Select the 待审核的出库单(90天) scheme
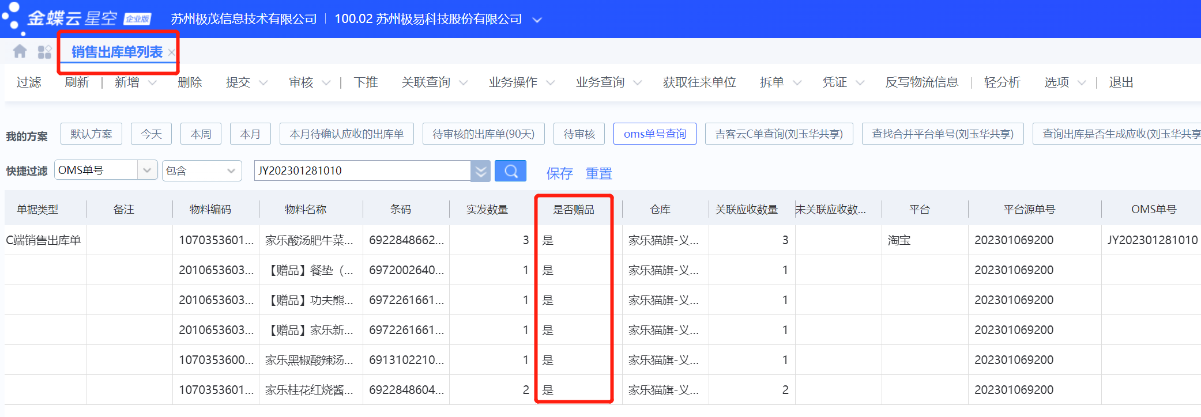Screen dimensions: 1201x417 tap(484, 134)
